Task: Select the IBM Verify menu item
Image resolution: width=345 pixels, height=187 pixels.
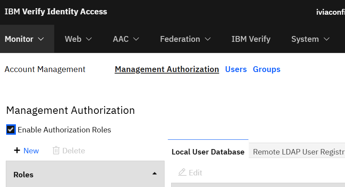Action: (251, 39)
